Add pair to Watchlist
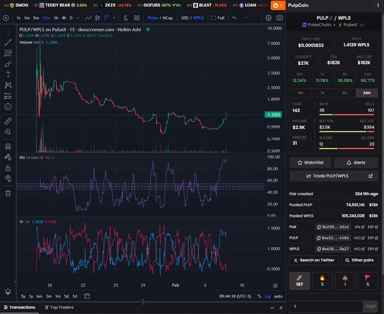 [310, 162]
